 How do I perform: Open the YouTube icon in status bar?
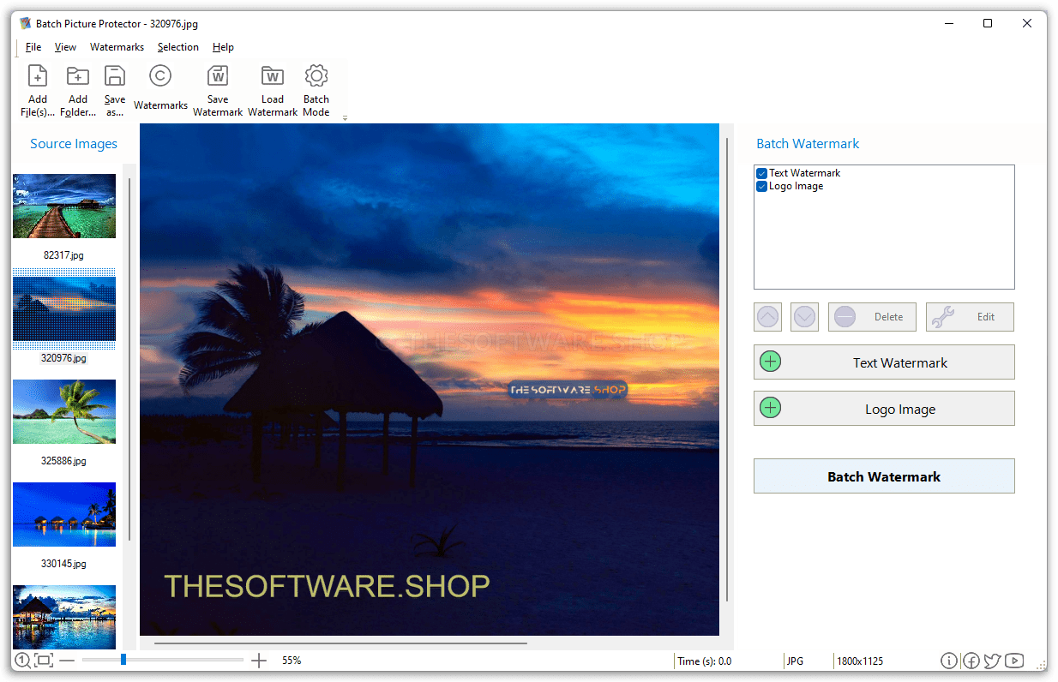point(1015,661)
